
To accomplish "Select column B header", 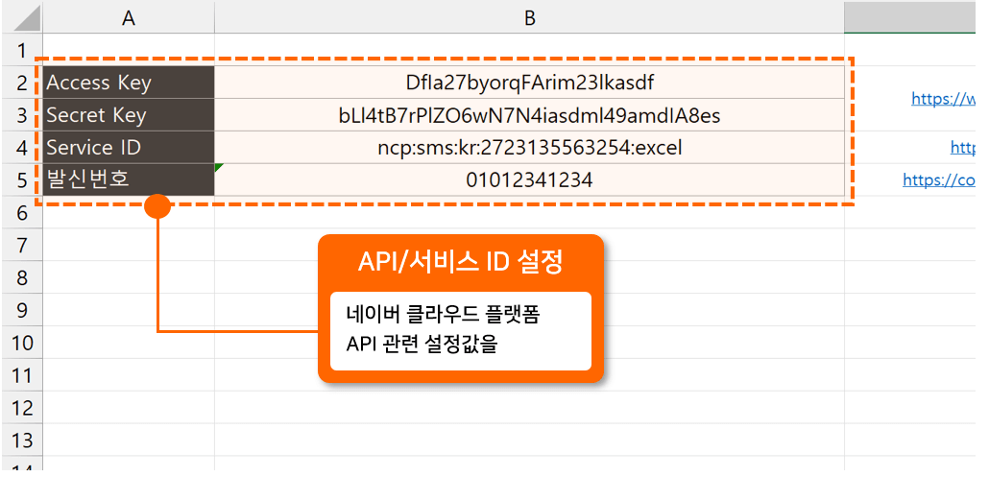I will pos(529,18).
